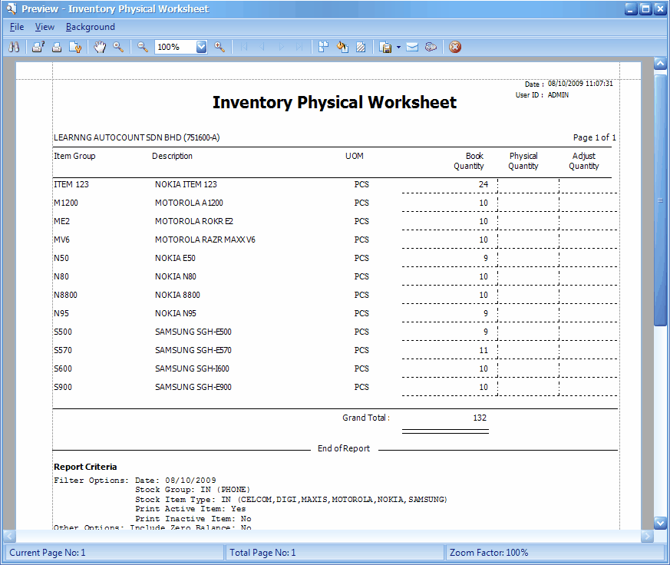Click the Send via E-mail envelope icon
The height and width of the screenshot is (565, 670).
tap(412, 47)
